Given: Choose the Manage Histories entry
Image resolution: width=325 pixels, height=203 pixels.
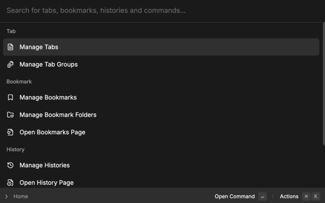Looking at the screenshot, I should pos(44,165).
